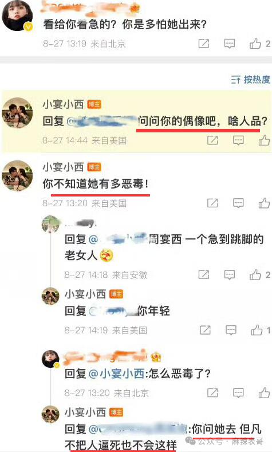The image size is (272, 452).
Task: Share the highlighted 14:44 comment
Action: (x=212, y=140)
